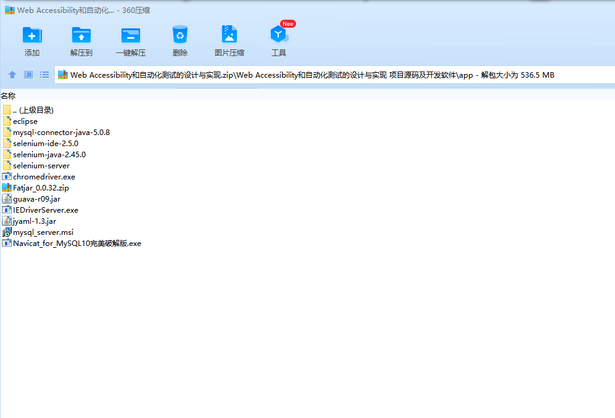Select the jyaml-1.3.jar file name
615x418 pixels.
click(35, 221)
